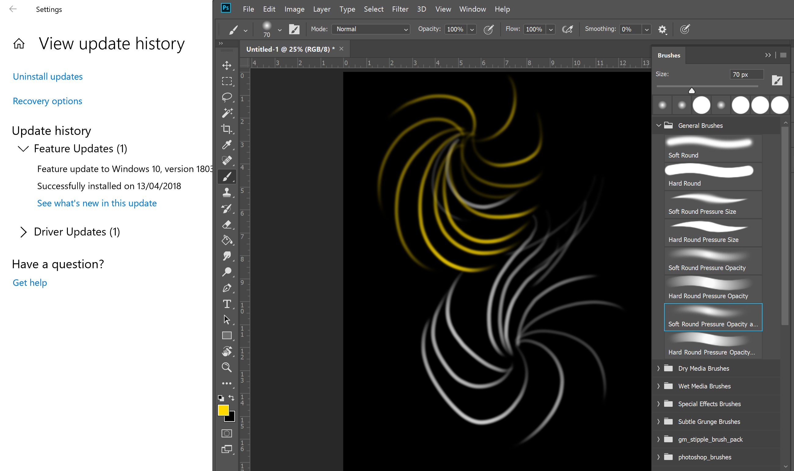794x471 pixels.
Task: Select the Smudge tool
Action: coord(227,256)
